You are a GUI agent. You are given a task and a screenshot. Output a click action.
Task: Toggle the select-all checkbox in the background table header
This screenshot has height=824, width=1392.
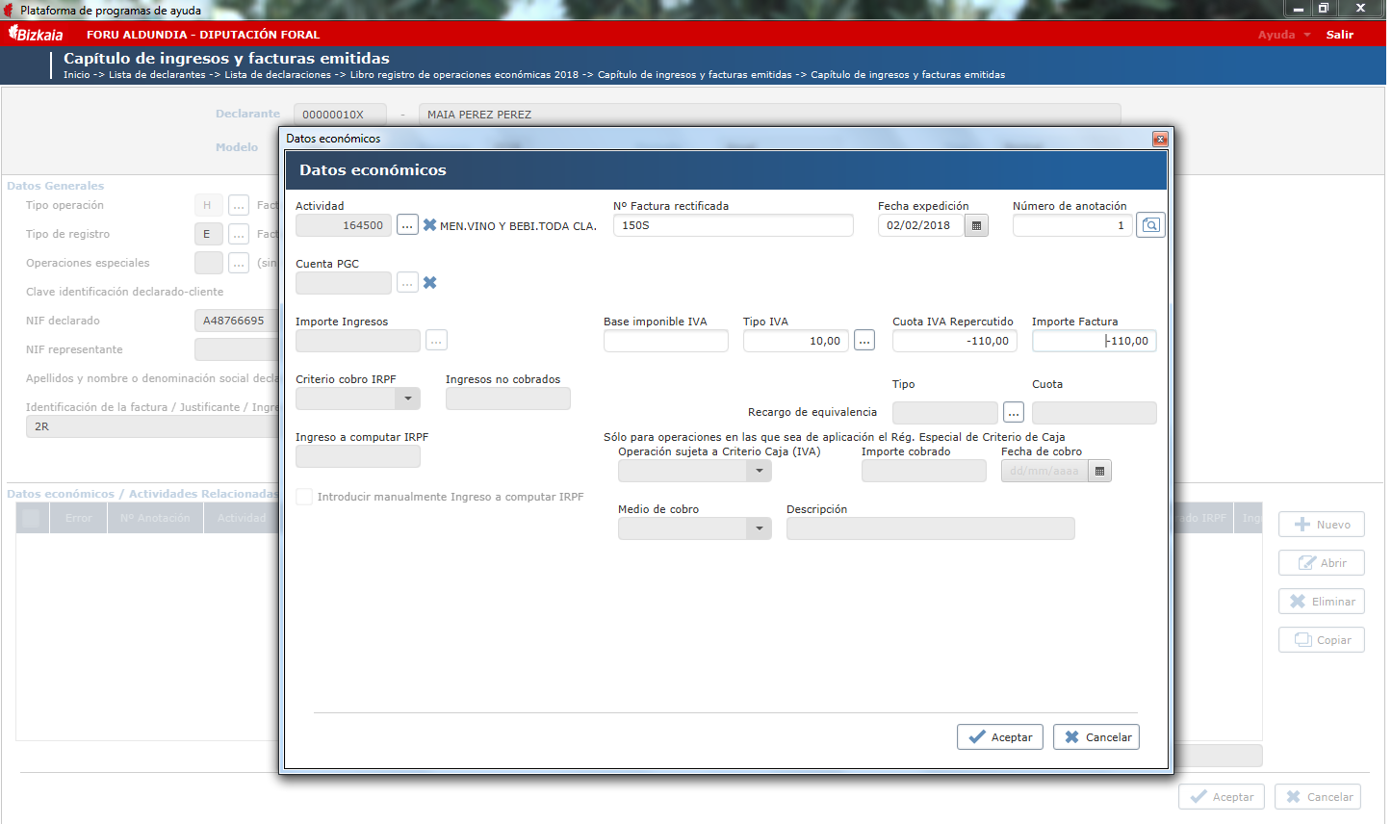click(32, 518)
